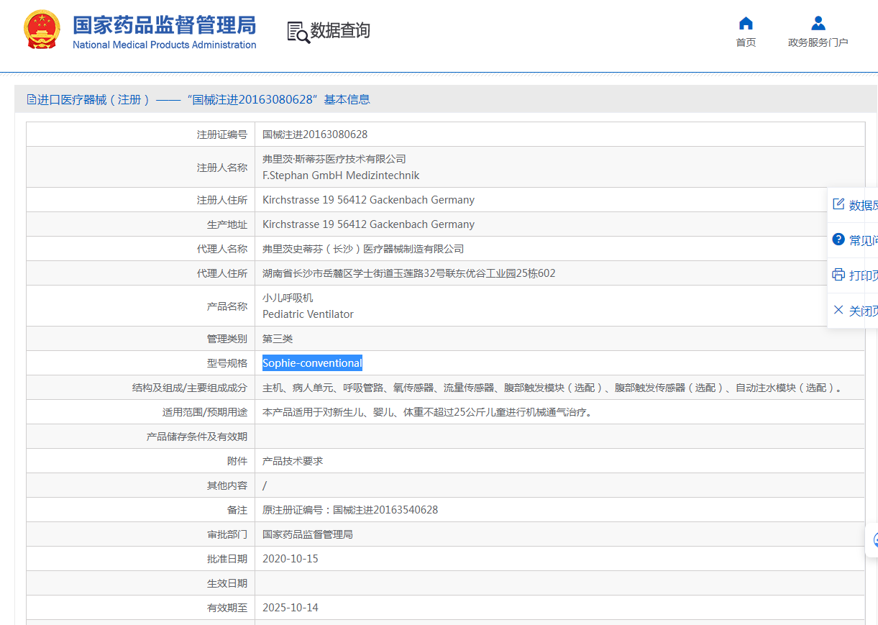Click the 生产地址 address value

(368, 224)
